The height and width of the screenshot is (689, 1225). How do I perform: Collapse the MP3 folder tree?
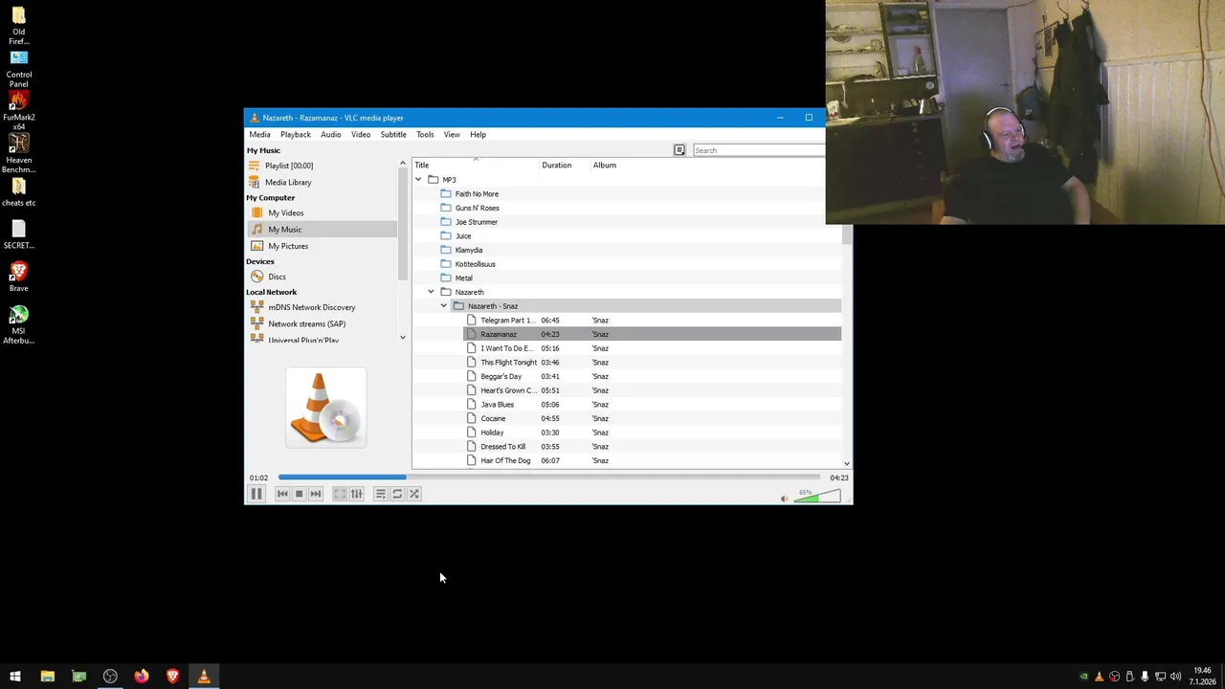click(x=418, y=180)
